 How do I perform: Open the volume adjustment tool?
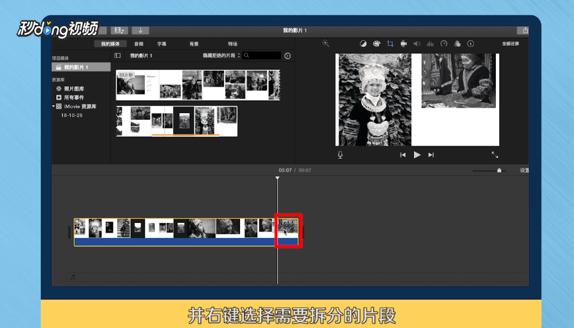417,44
